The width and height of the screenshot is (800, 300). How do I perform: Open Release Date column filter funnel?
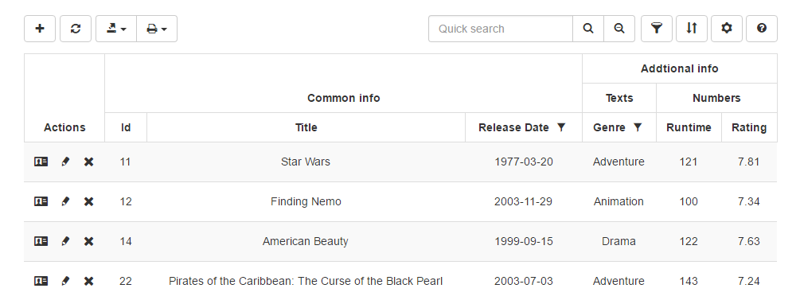(x=561, y=127)
